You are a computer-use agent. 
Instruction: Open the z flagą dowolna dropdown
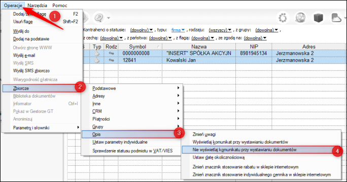click(x=203, y=38)
